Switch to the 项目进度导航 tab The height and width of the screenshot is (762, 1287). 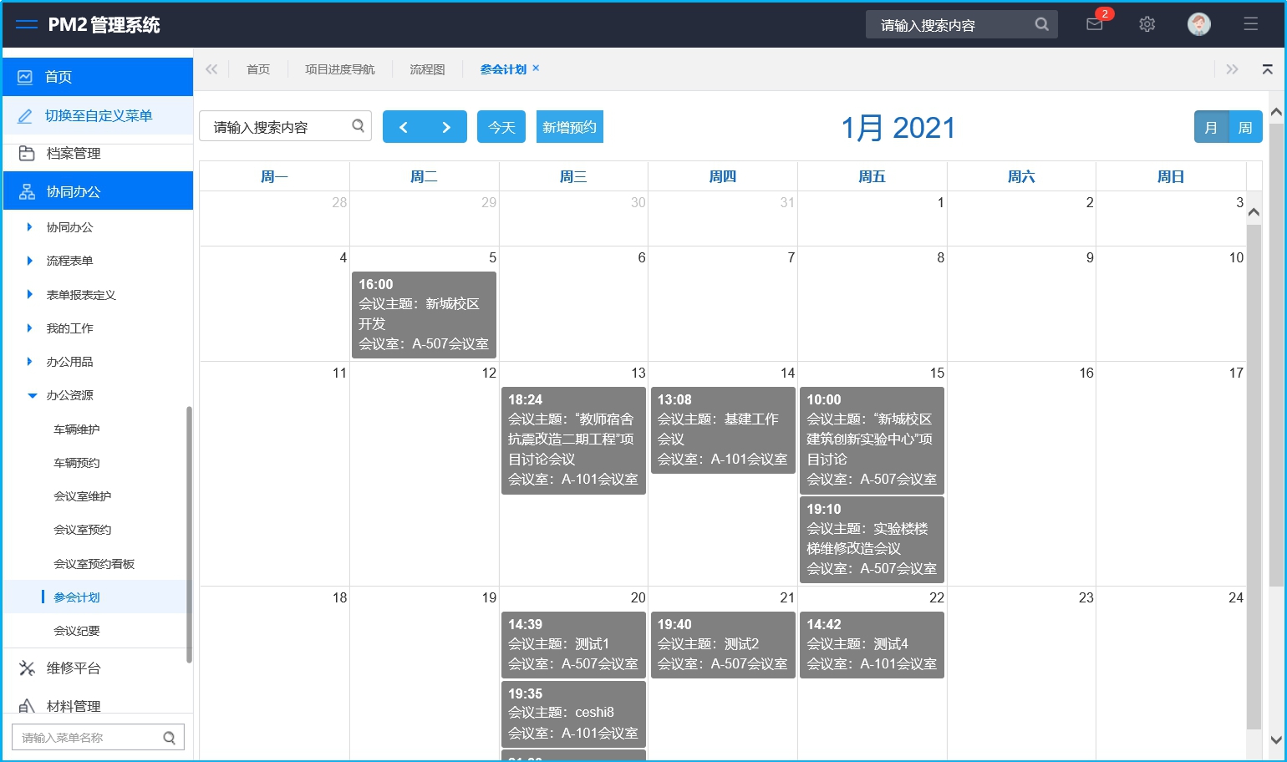click(339, 69)
